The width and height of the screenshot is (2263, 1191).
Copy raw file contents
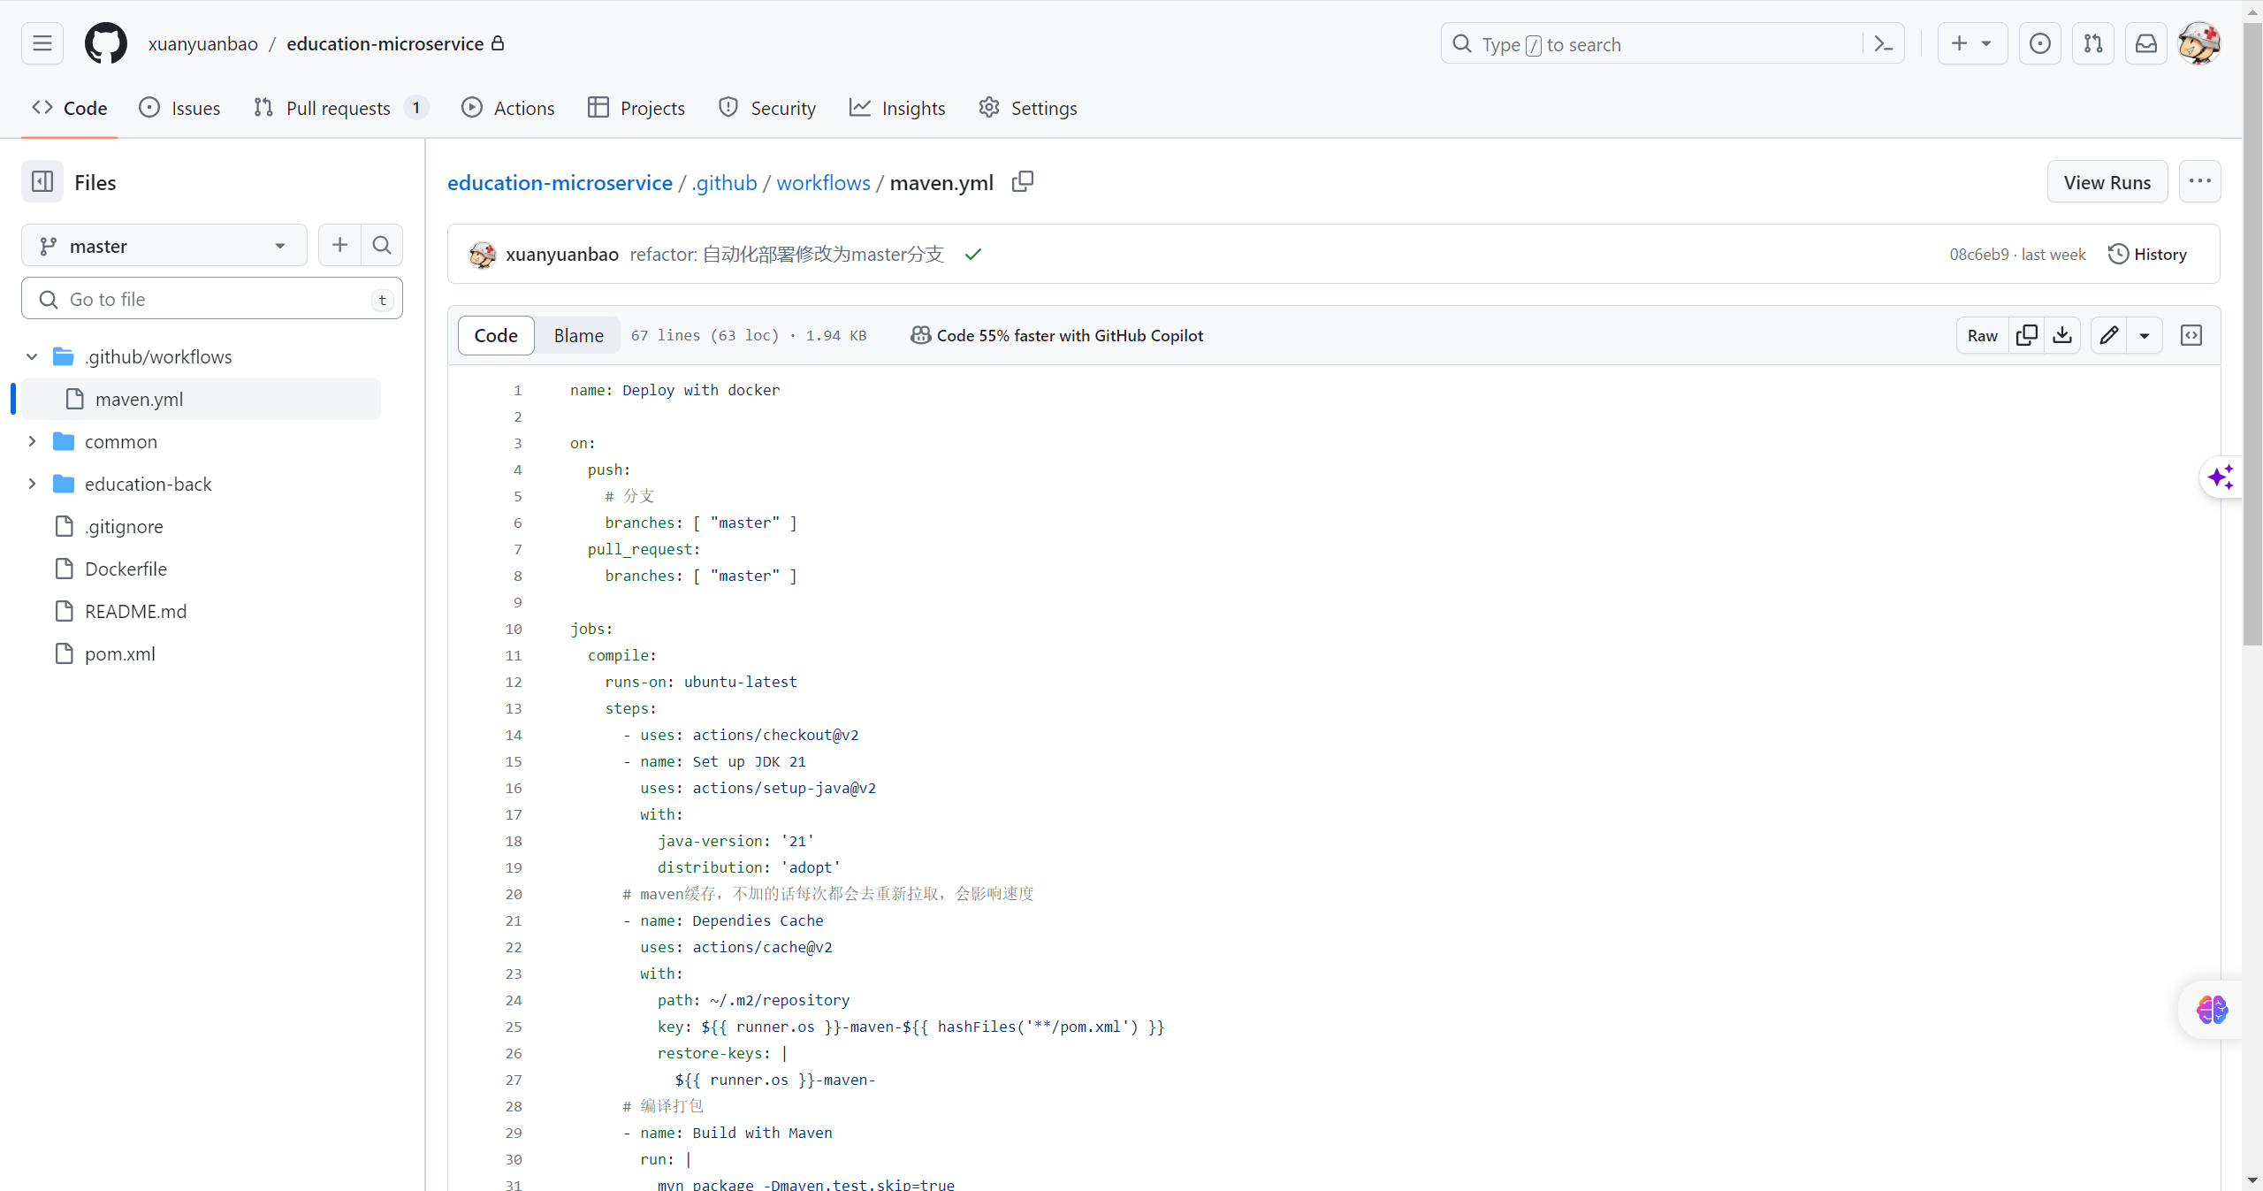2026,335
